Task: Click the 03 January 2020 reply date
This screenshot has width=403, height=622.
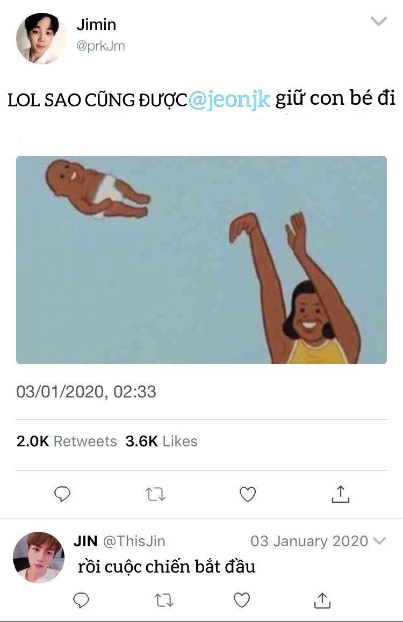Action: [309, 541]
